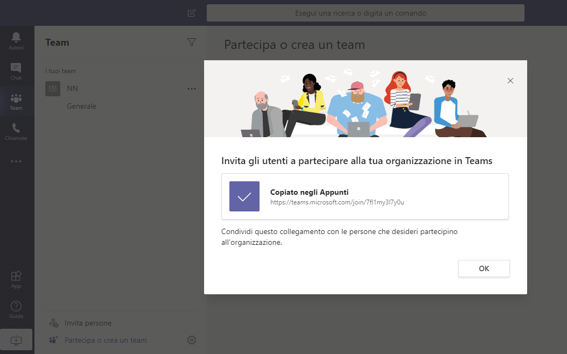Open the Chat section in the sidebar

point(16,71)
